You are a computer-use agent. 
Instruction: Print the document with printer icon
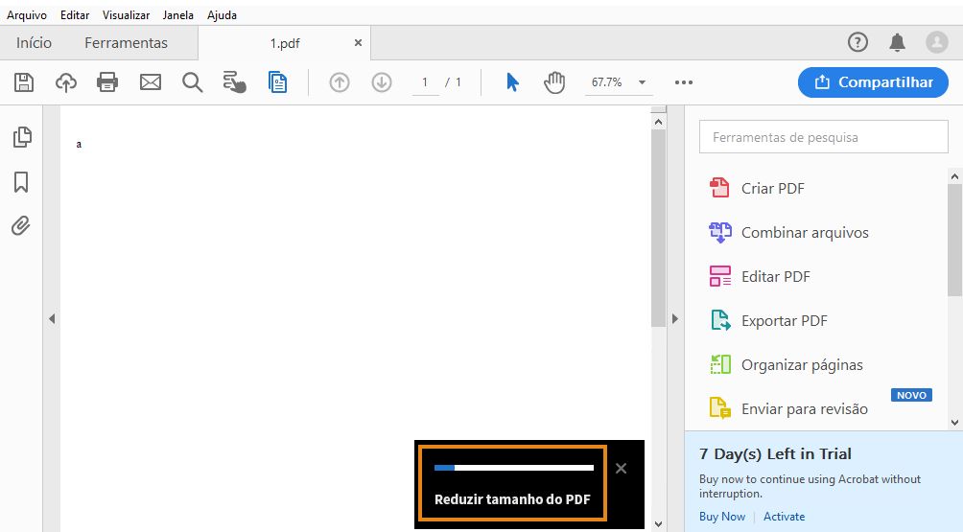click(107, 82)
